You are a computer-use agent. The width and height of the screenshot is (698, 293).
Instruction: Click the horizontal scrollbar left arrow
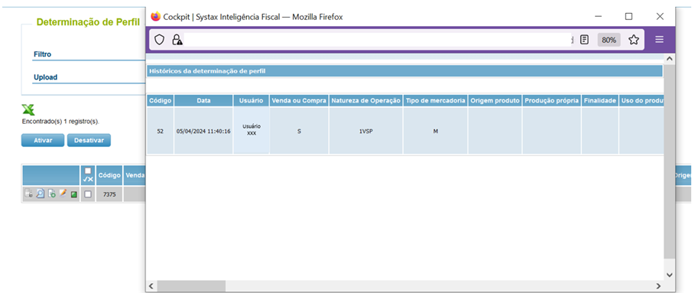click(151, 285)
